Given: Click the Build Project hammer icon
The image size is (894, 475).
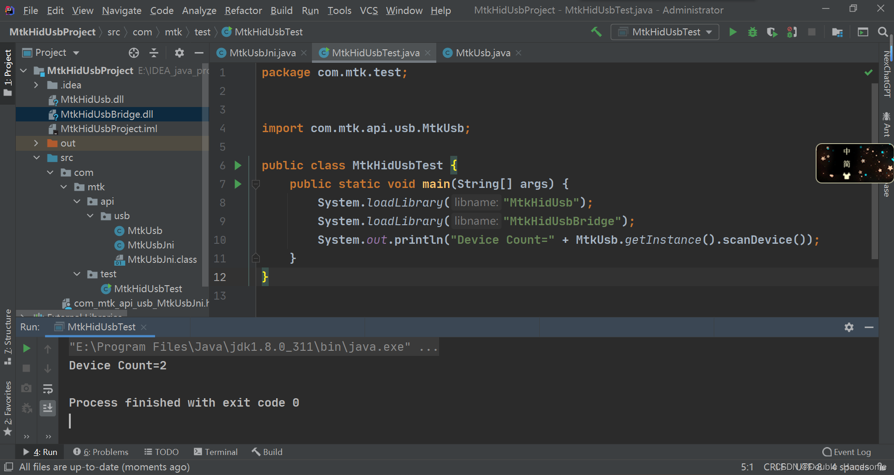Looking at the screenshot, I should coord(596,32).
